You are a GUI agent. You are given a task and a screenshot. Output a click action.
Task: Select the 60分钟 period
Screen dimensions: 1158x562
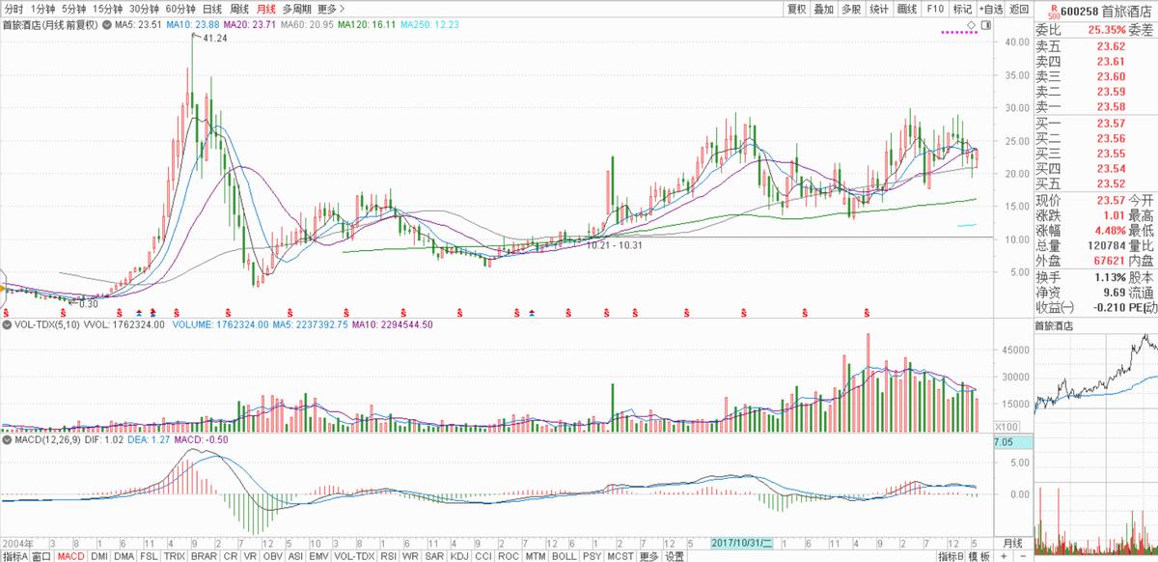point(180,8)
